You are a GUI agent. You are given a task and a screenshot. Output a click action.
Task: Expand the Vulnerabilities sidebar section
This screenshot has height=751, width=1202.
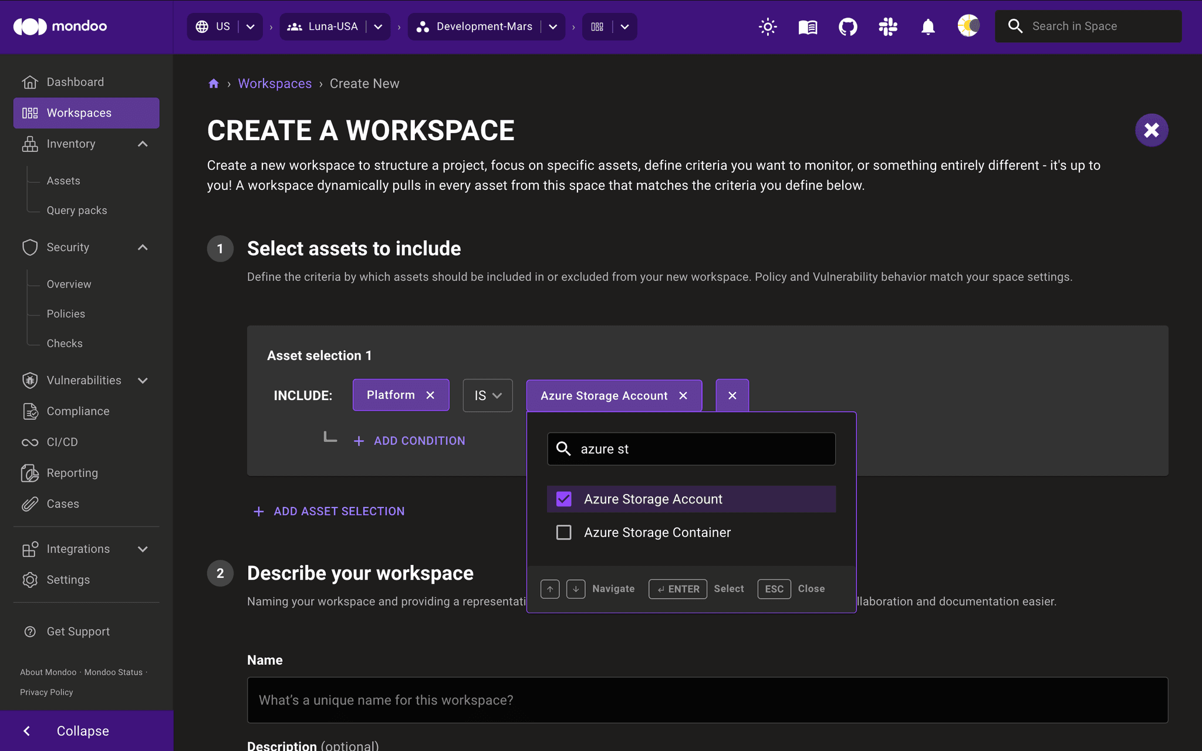click(143, 380)
